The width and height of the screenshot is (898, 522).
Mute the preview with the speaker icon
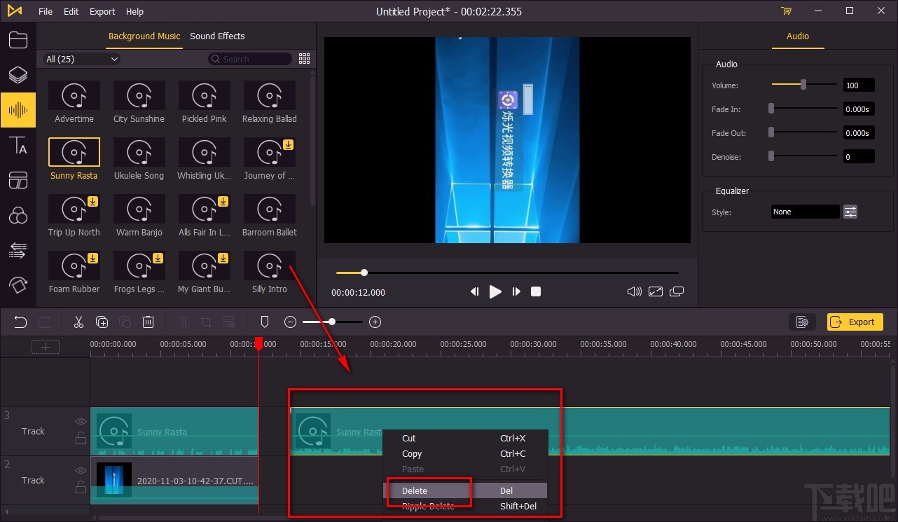634,291
